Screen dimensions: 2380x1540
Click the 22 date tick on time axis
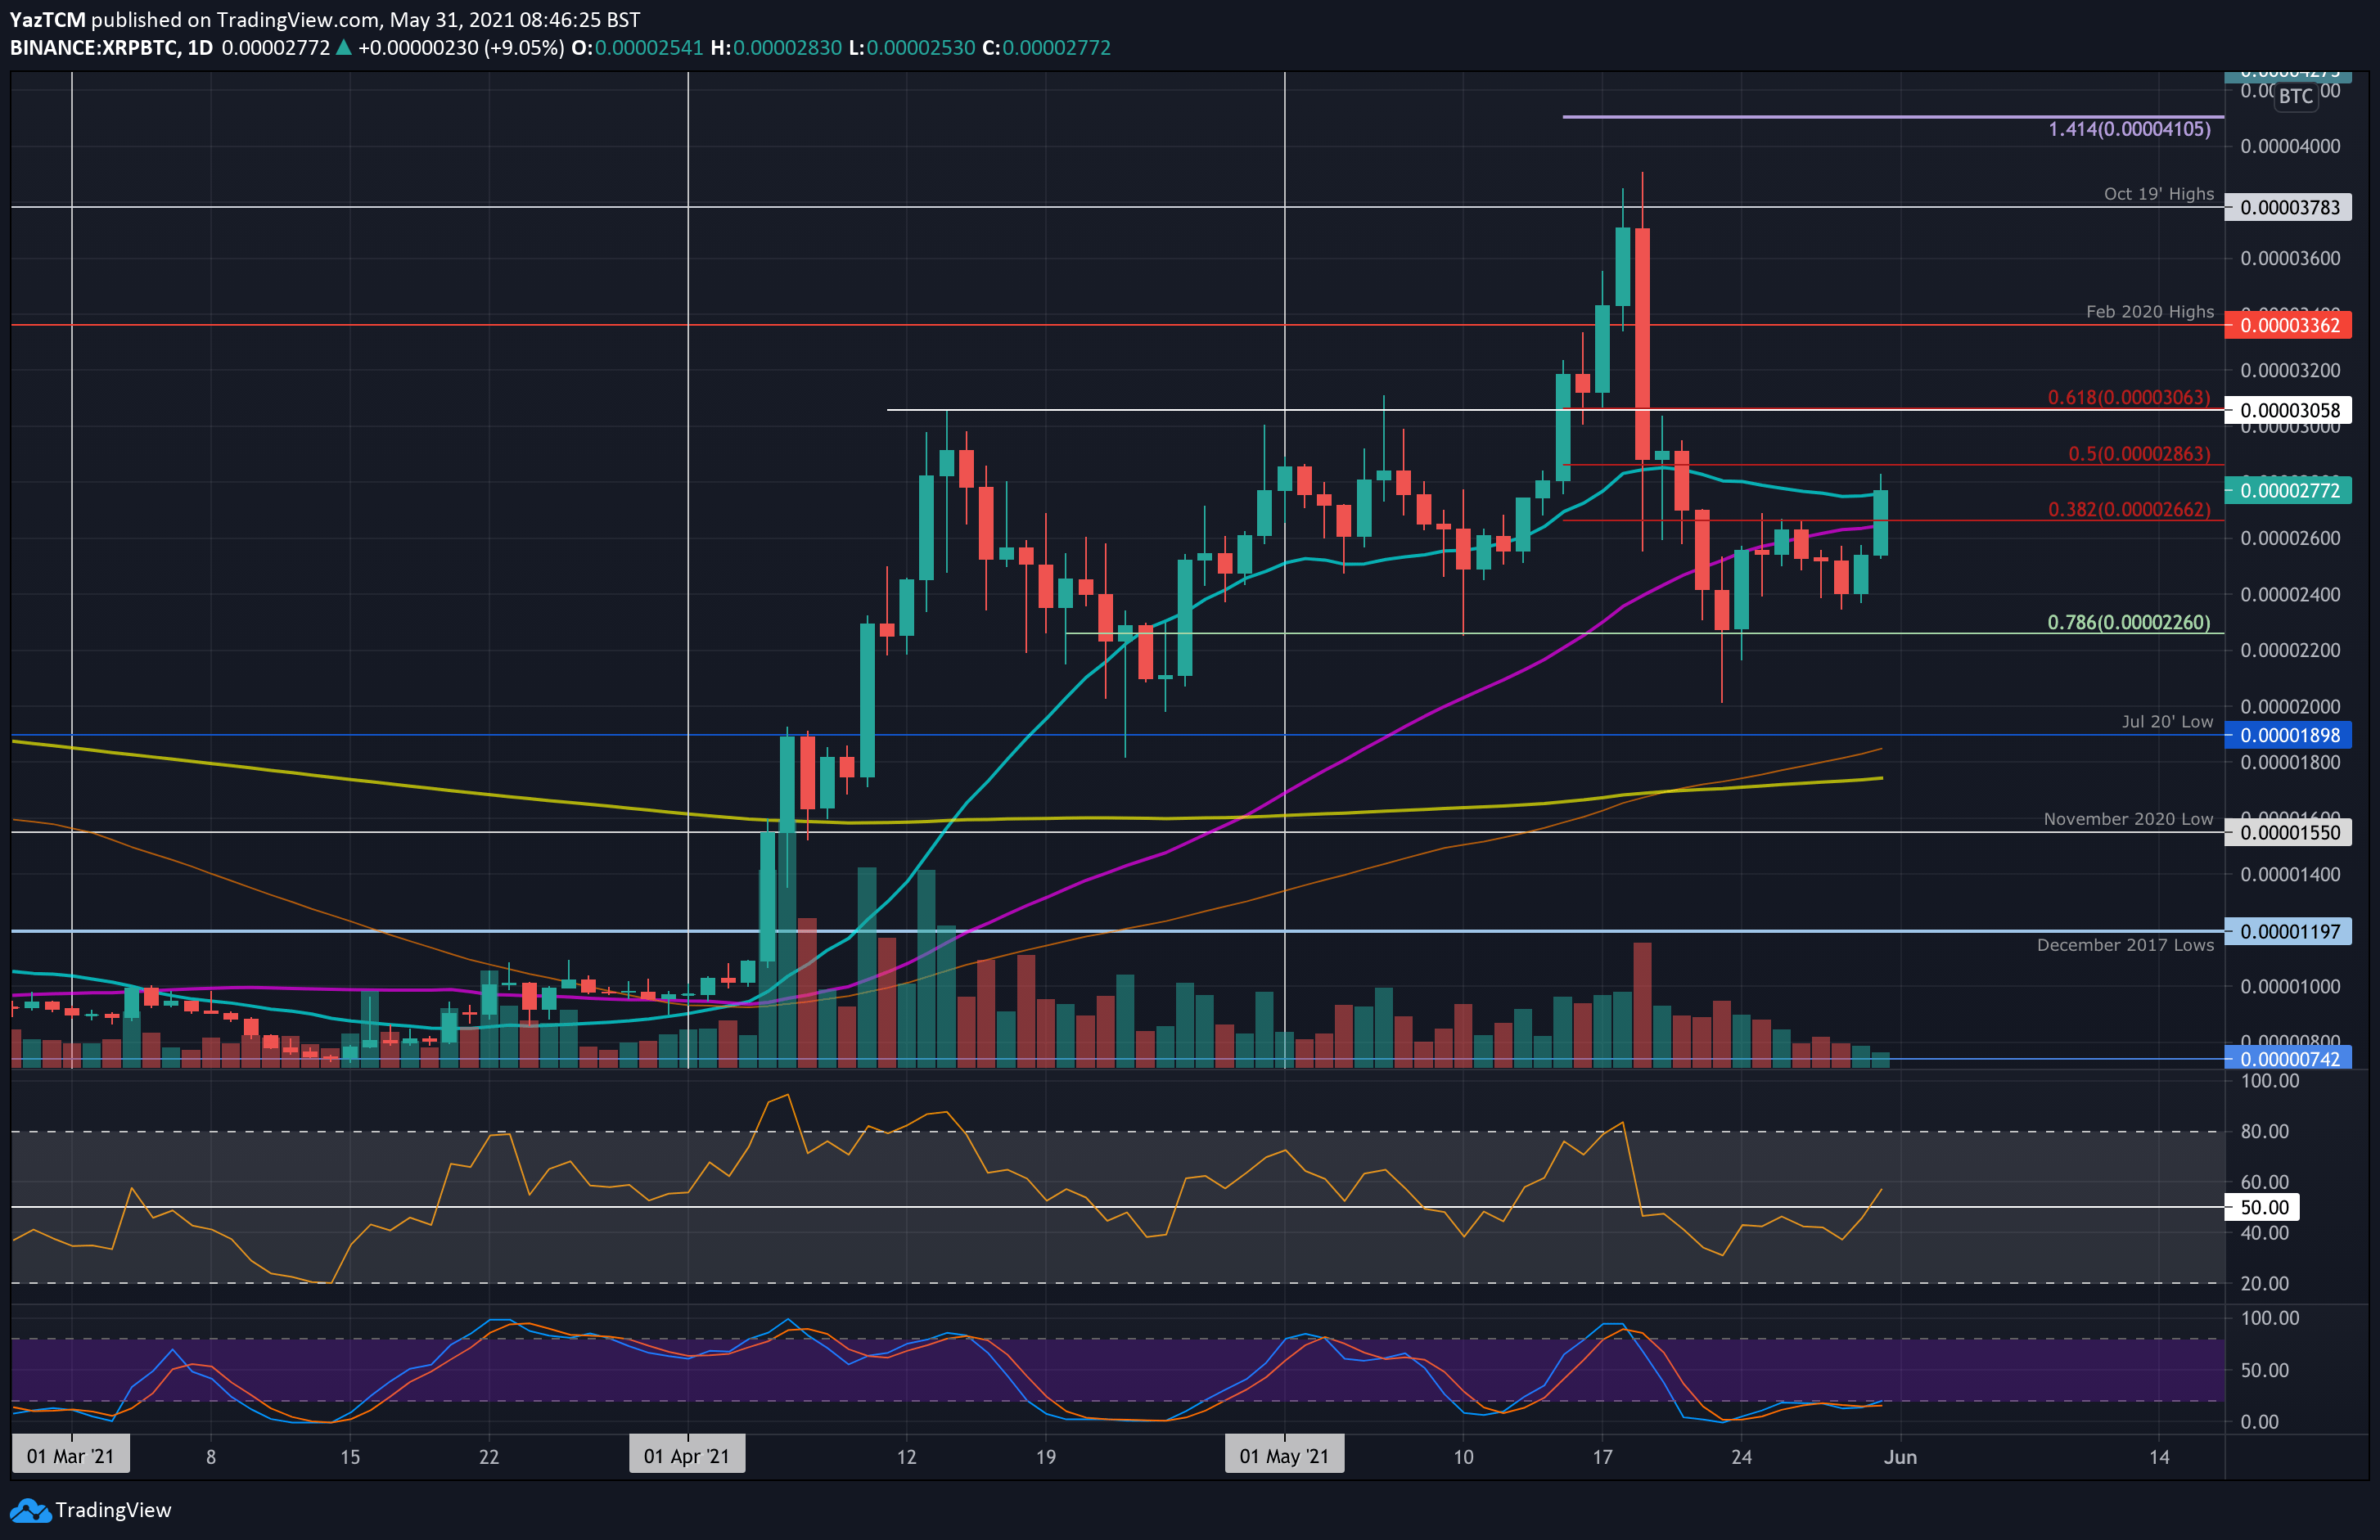pos(489,1457)
